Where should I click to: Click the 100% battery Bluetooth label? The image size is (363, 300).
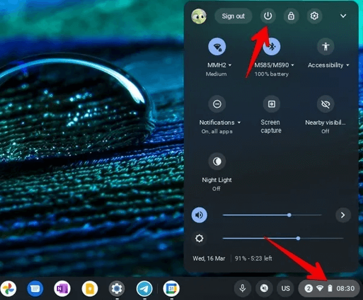(x=271, y=74)
